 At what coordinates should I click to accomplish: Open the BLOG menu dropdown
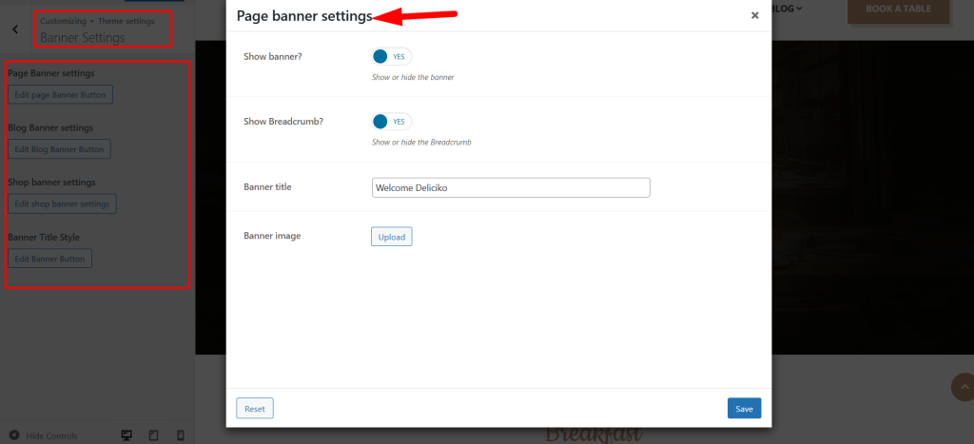(786, 9)
